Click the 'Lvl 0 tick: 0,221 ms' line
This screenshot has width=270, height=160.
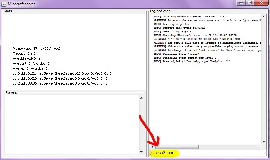tap(62, 73)
